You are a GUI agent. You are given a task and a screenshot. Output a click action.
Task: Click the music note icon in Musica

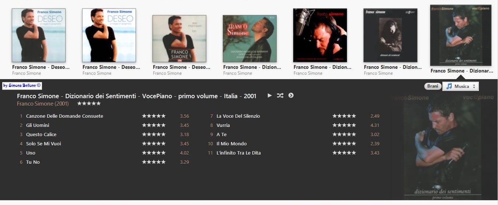449,86
